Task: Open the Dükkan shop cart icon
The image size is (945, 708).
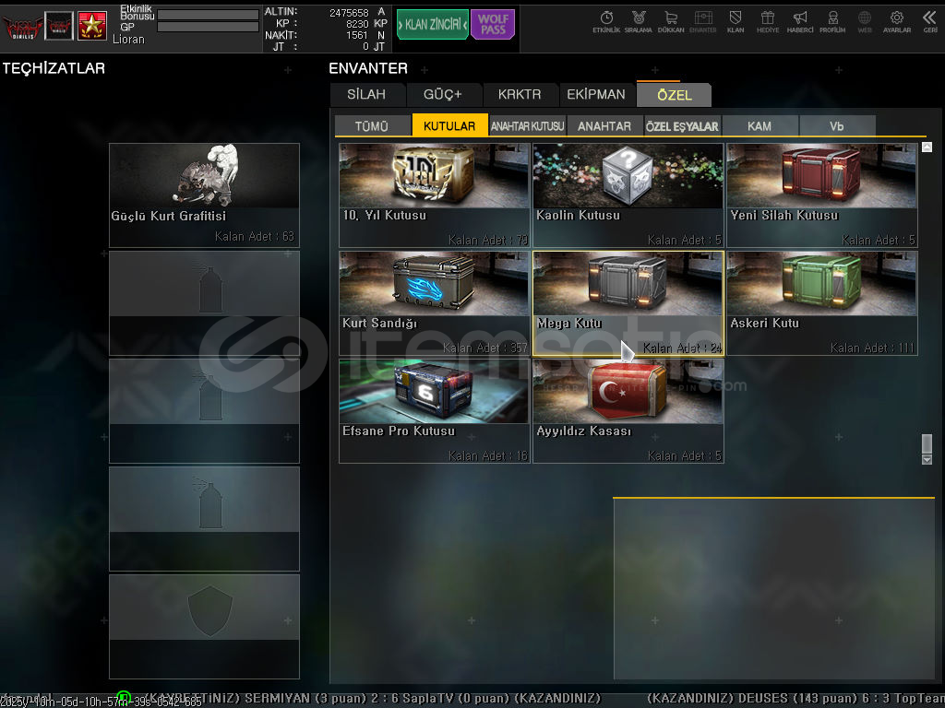Action: coord(670,21)
